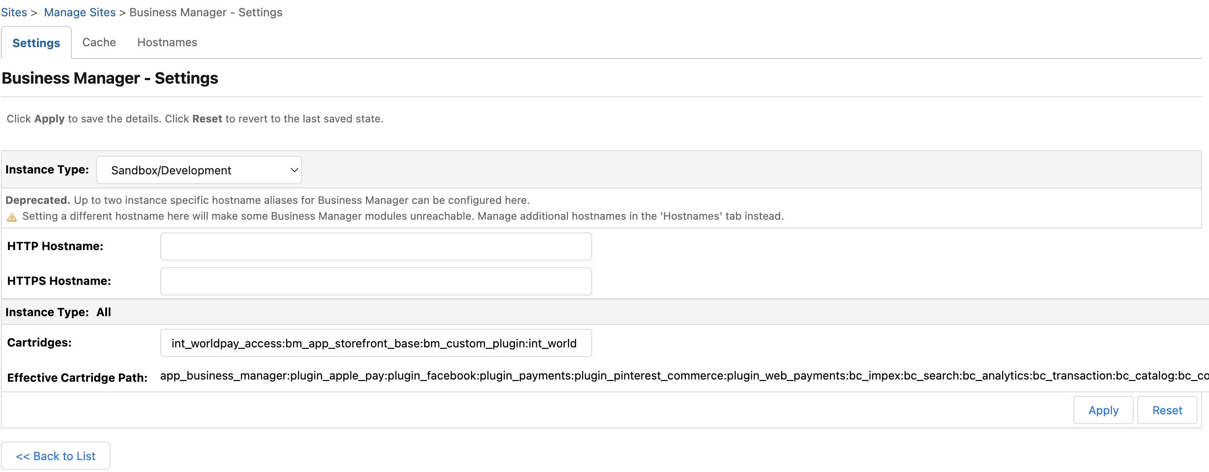This screenshot has width=1209, height=472.
Task: Switch to the Cache tab
Action: (x=99, y=42)
